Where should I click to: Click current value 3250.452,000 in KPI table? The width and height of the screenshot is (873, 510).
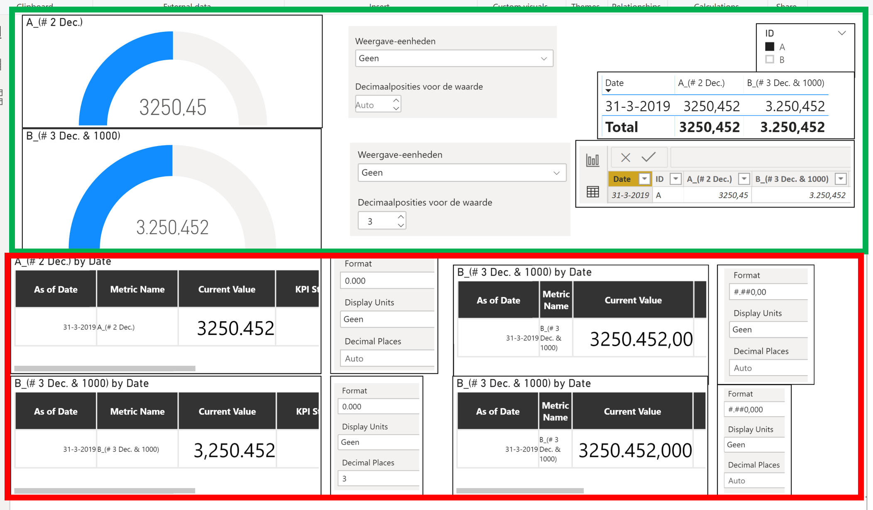(635, 450)
